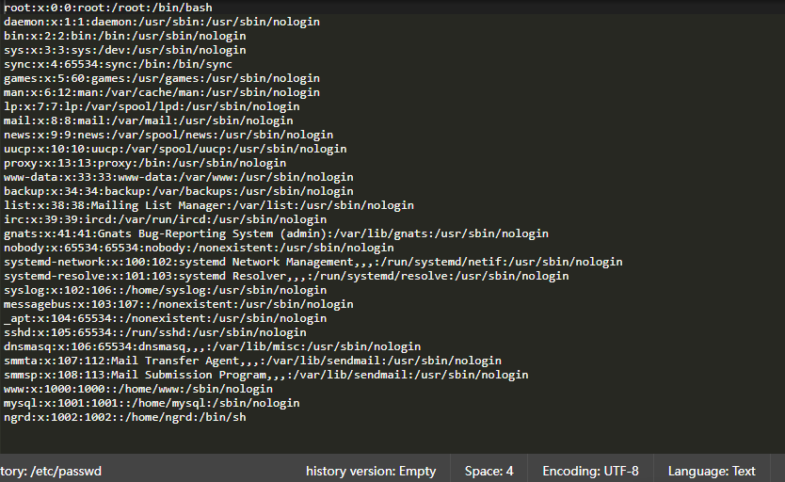Open the Space: 4 indentation option
The height and width of the screenshot is (482, 785).
click(489, 471)
